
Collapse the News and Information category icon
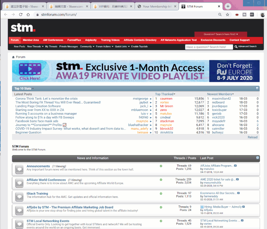[257, 158]
